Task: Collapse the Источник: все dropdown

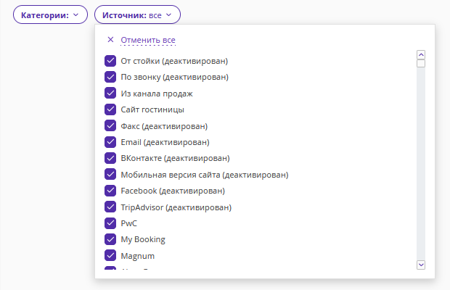Action: [137, 14]
